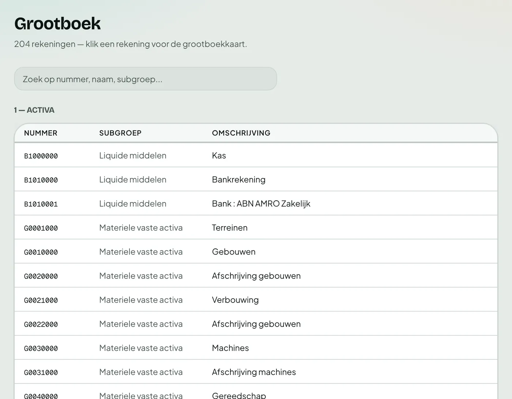Click account number G0022000

[x=41, y=324]
